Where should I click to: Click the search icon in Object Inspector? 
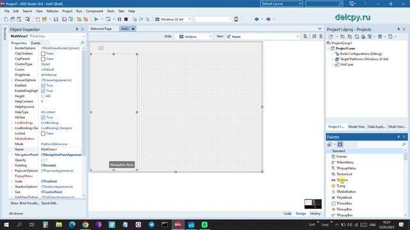point(82,43)
